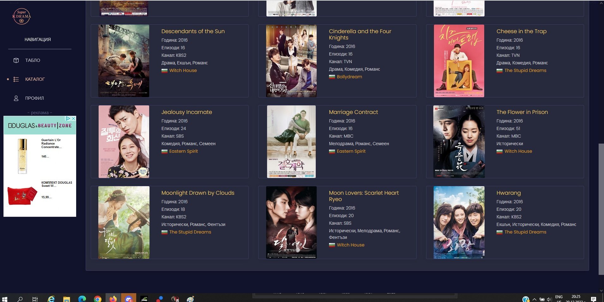Open Descendants of the Sun title link
This screenshot has width=604, height=302.
click(193, 31)
